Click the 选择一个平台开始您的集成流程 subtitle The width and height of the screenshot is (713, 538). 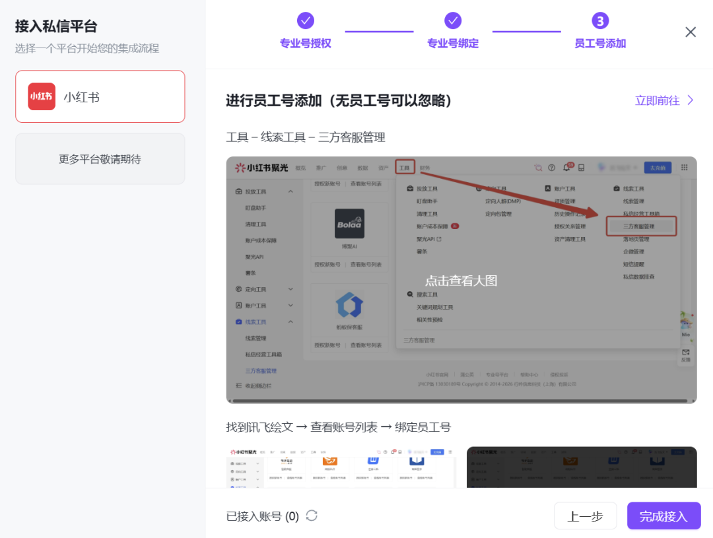[x=87, y=48]
